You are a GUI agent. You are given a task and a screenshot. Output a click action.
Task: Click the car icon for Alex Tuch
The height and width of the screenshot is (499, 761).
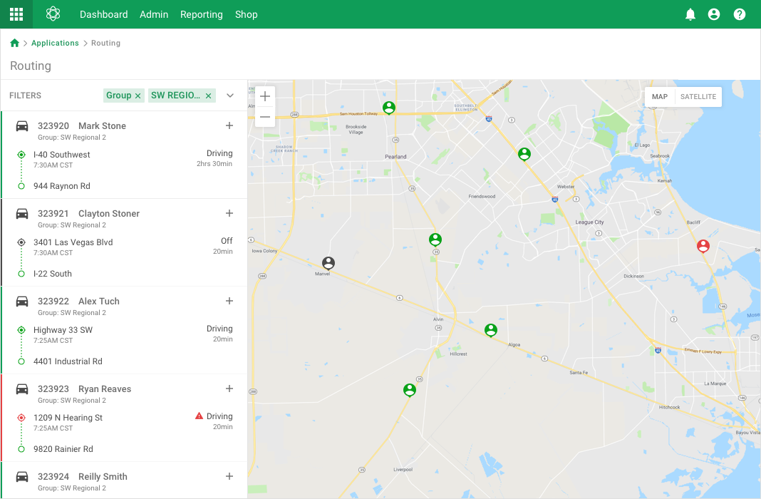(22, 302)
